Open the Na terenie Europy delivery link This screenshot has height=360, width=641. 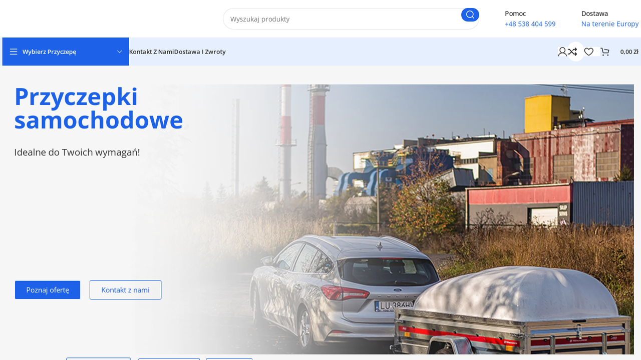(x=610, y=24)
